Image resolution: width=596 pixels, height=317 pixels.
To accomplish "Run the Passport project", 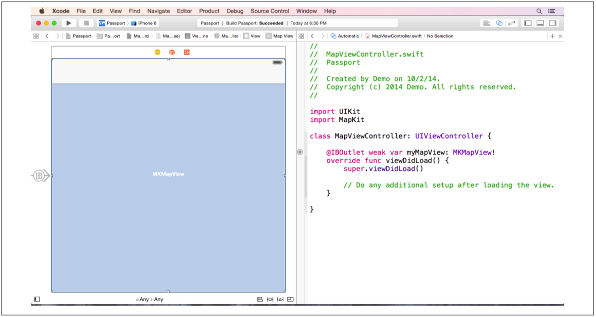I will [x=69, y=23].
